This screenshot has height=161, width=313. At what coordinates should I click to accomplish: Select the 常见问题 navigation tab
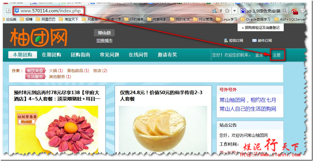pyautogui.click(x=109, y=55)
